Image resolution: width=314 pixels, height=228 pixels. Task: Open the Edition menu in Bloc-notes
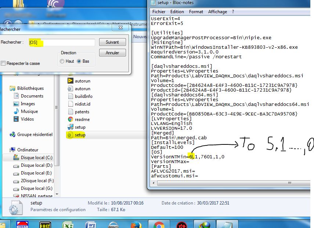tap(177, 12)
